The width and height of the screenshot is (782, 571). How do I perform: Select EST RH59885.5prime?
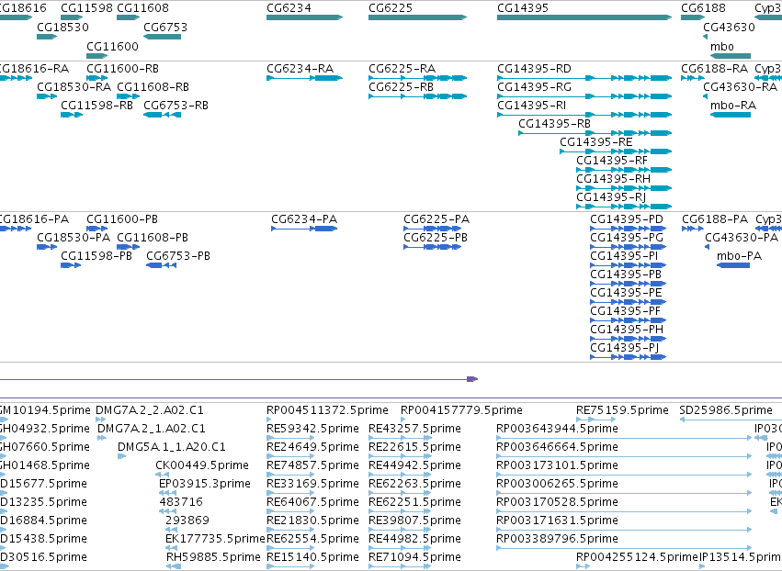coord(213,557)
